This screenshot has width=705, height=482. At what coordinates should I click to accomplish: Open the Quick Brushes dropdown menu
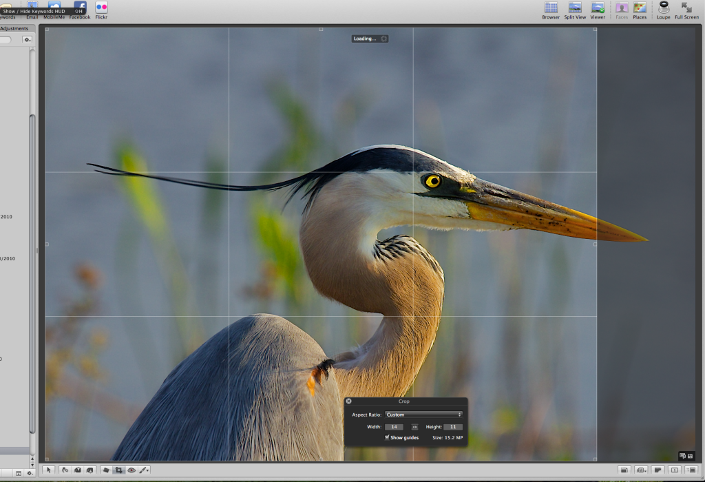144,470
